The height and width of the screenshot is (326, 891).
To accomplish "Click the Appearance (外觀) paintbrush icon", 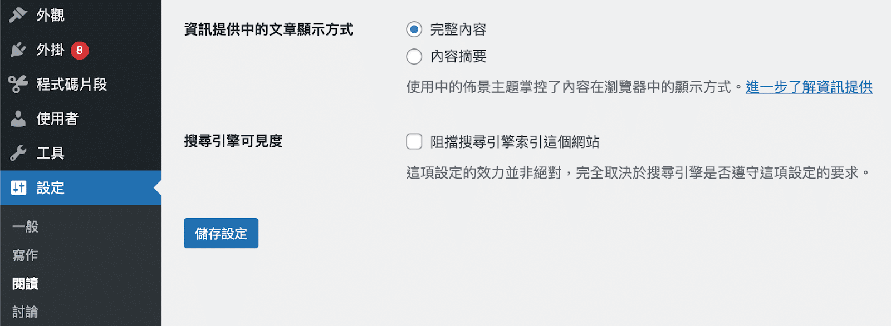I will 18,15.
